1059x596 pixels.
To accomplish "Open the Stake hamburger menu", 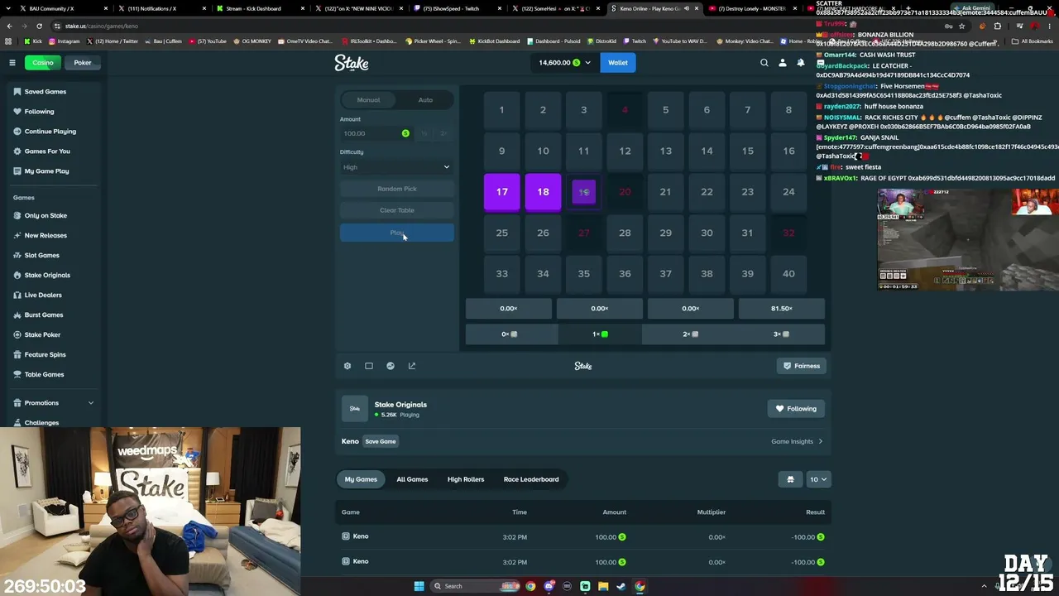I will (12, 63).
